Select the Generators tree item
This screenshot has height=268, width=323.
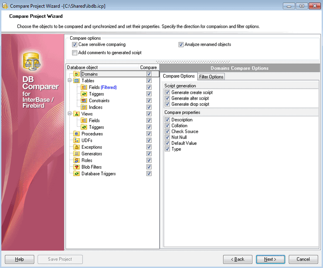click(92, 154)
